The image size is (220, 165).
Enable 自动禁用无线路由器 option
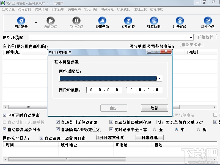tap(57, 122)
